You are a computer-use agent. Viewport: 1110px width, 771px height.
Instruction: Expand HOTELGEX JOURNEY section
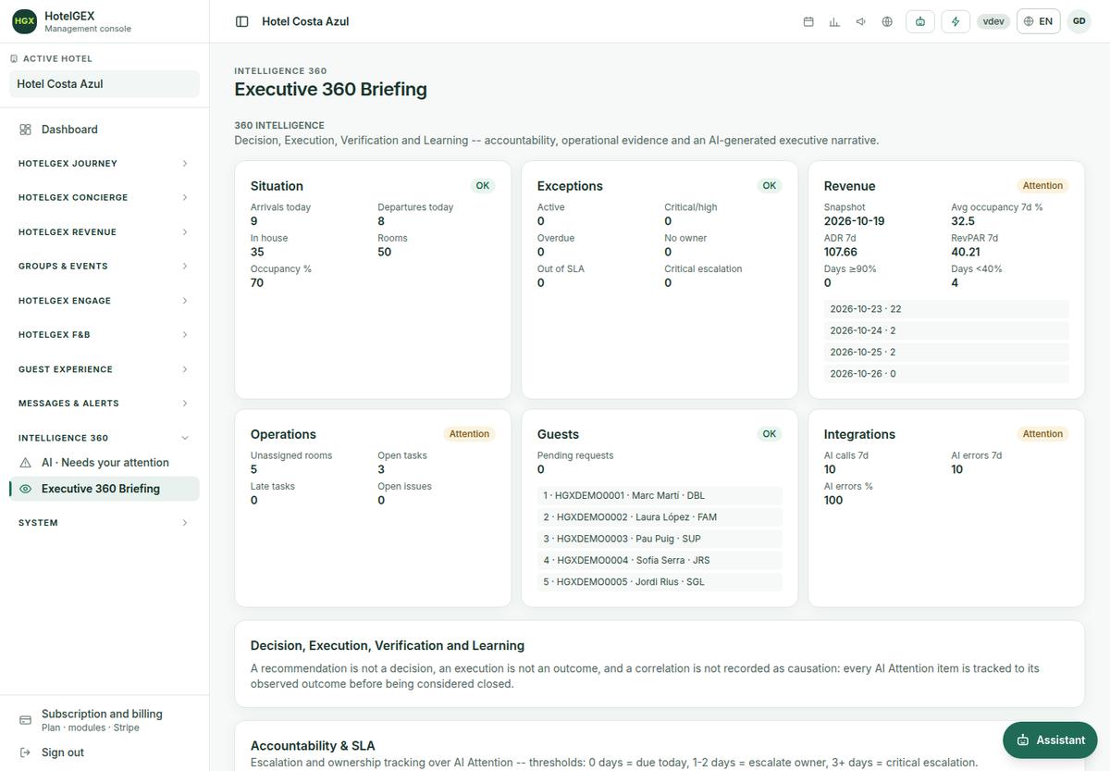pos(105,164)
